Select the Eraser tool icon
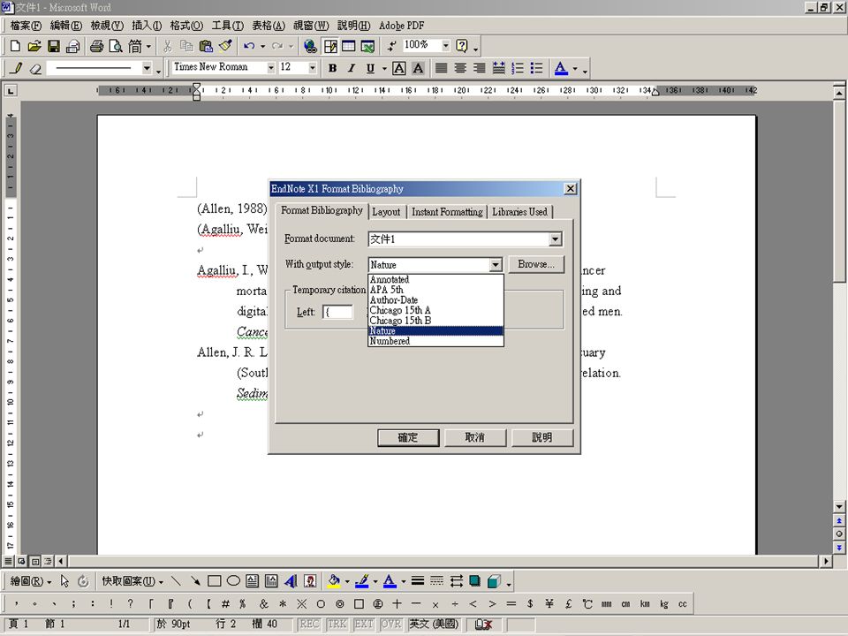The height and width of the screenshot is (636, 848). (x=35, y=68)
